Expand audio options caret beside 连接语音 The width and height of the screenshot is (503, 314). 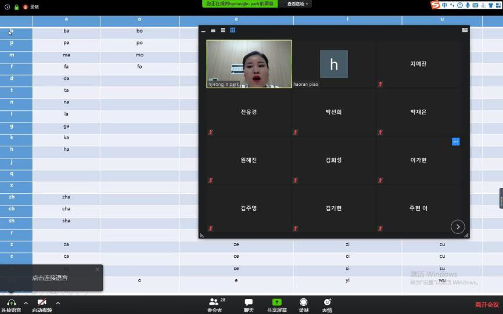tap(26, 303)
